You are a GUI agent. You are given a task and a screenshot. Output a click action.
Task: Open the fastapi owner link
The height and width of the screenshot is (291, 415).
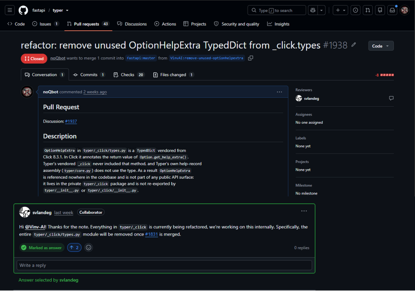pos(39,10)
